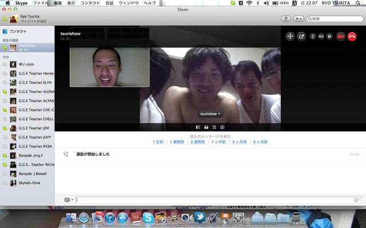End the call with the red hang-up button

tap(352, 36)
